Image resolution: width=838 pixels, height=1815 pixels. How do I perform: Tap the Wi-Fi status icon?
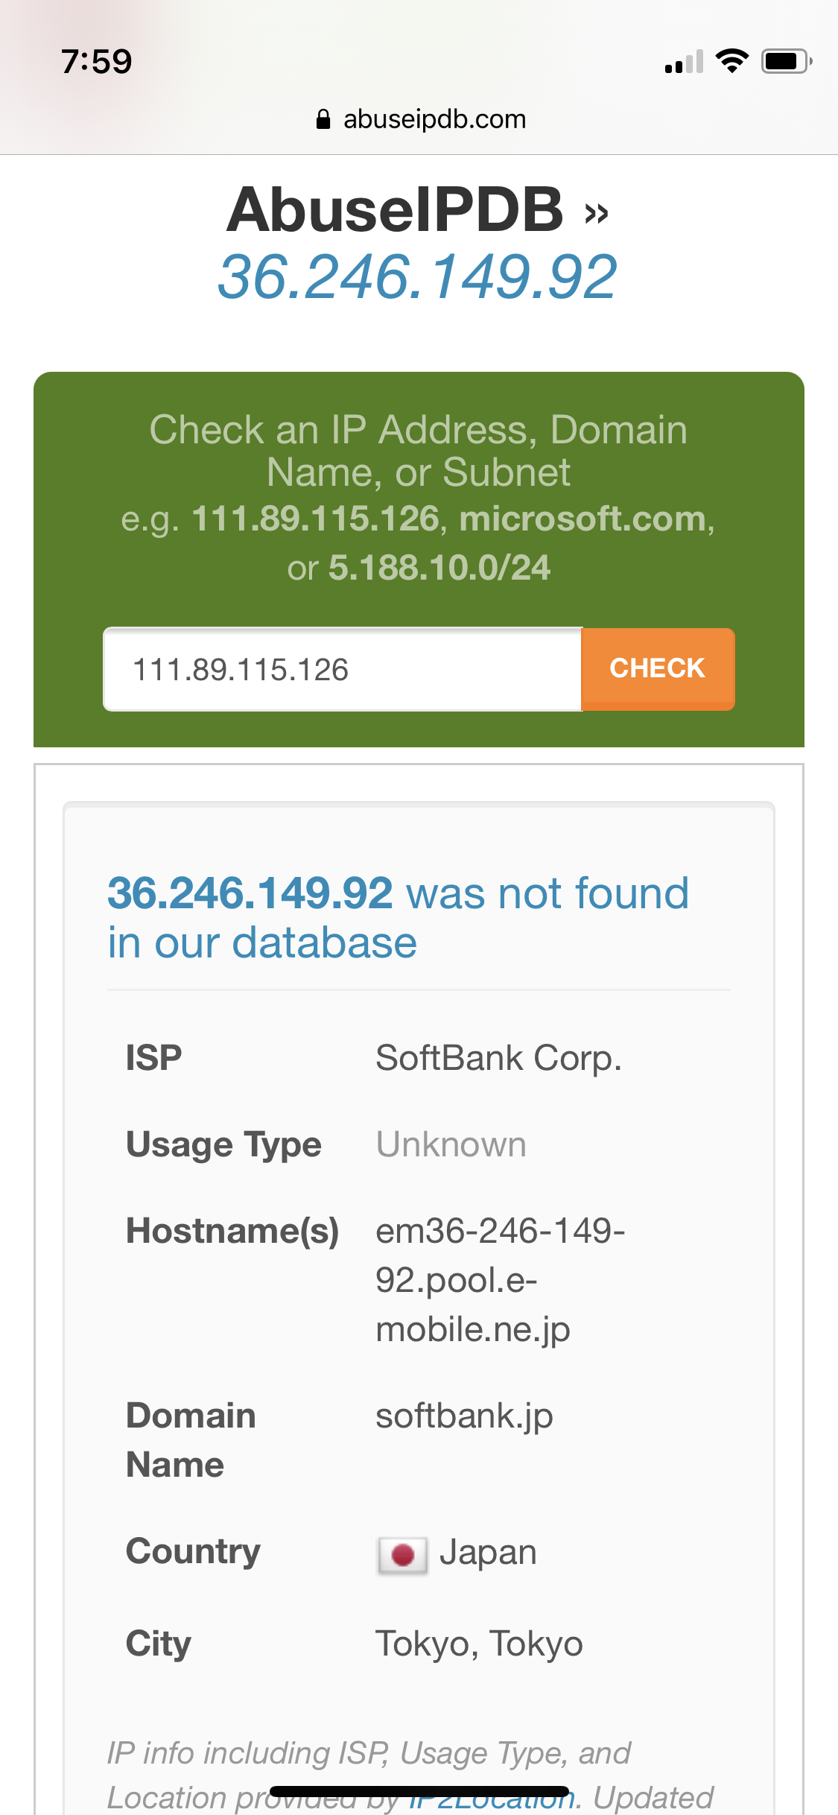pos(731,61)
